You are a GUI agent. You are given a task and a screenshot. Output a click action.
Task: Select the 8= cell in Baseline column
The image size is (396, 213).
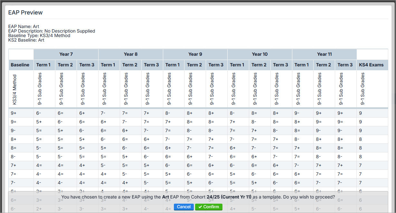(14, 148)
